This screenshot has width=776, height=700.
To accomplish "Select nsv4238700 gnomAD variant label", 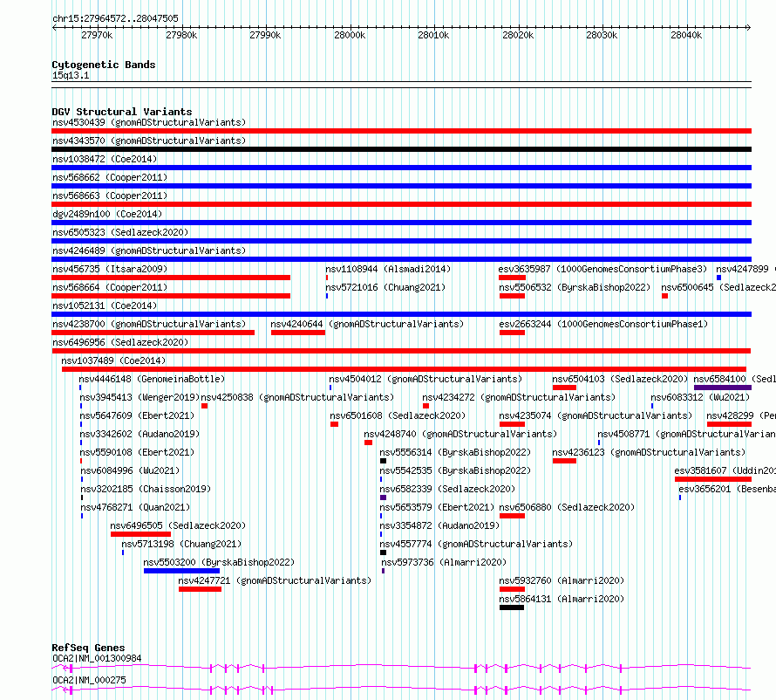I will (149, 324).
